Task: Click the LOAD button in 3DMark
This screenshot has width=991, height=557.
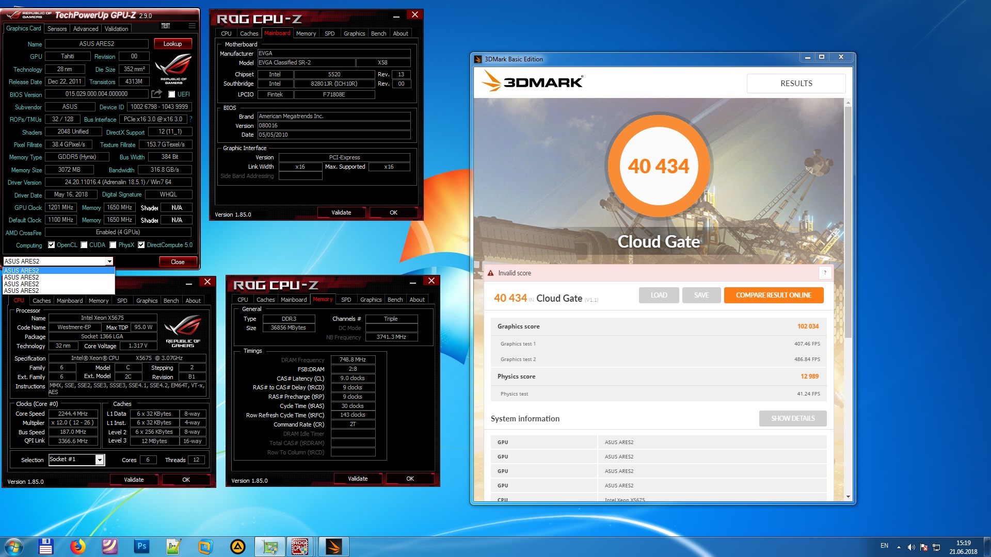Action: [x=659, y=295]
